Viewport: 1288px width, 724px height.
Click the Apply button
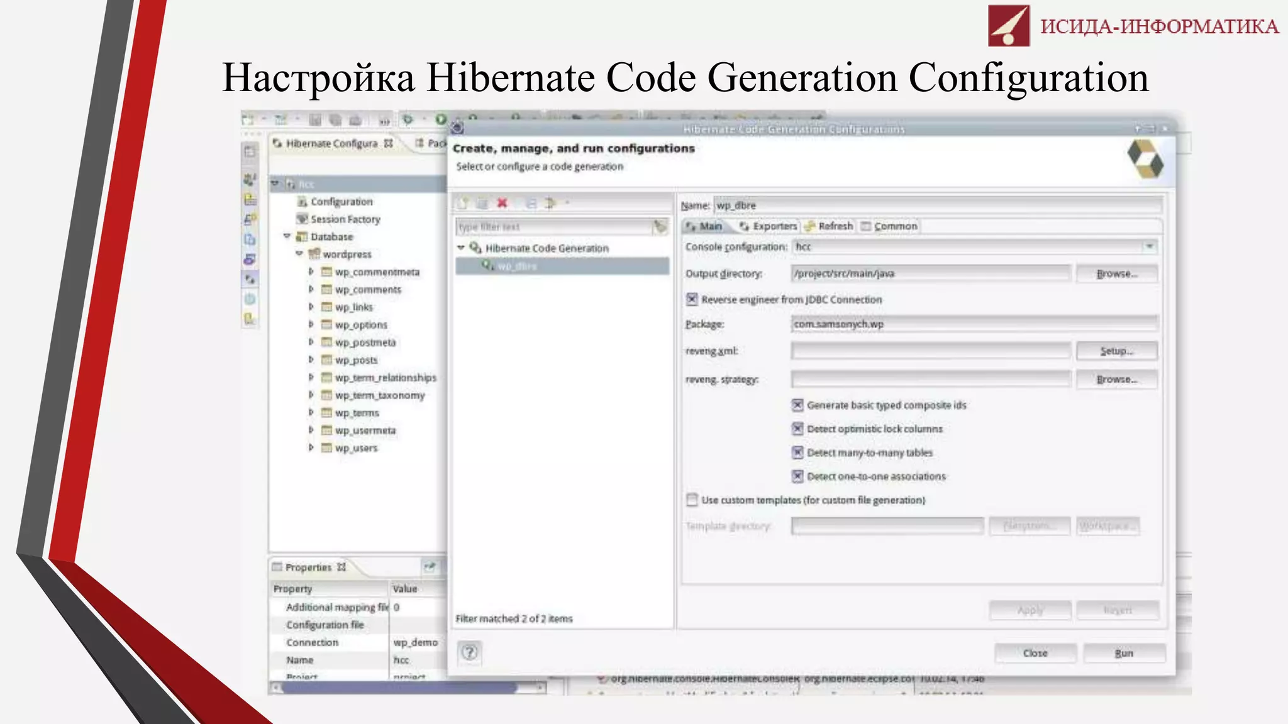click(x=1030, y=610)
